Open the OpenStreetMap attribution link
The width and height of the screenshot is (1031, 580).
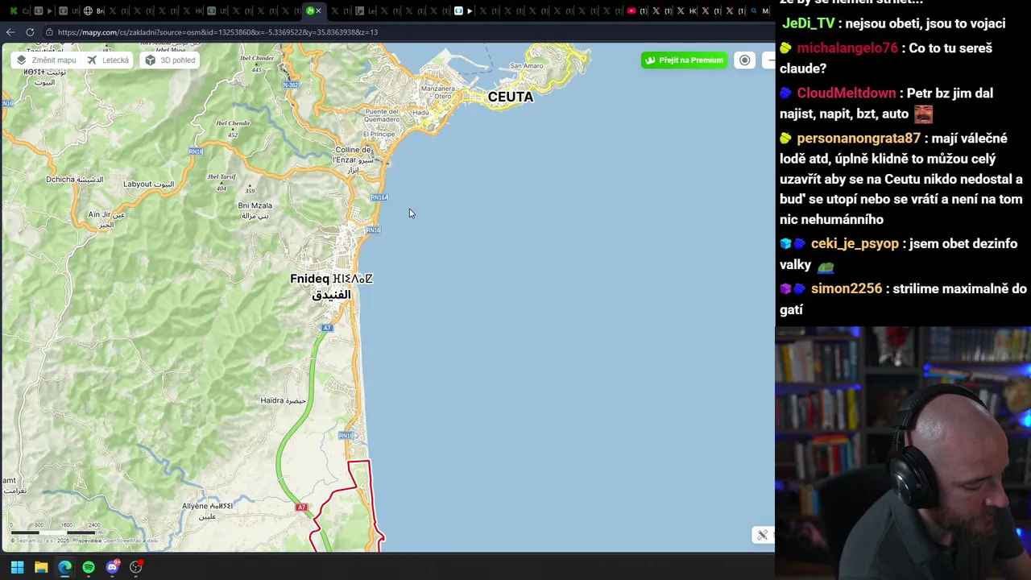point(121,541)
